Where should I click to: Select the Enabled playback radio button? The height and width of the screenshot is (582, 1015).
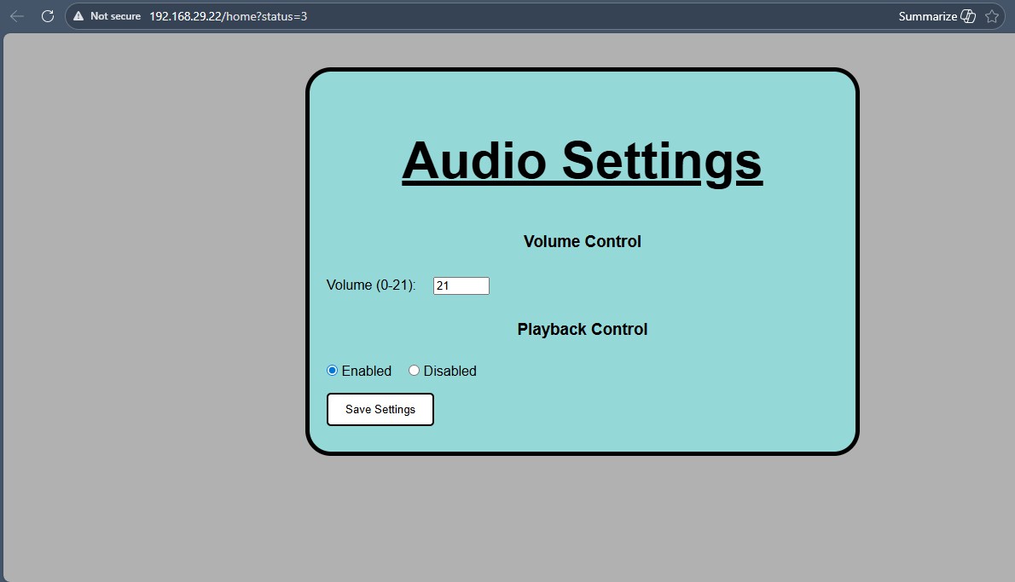tap(332, 371)
